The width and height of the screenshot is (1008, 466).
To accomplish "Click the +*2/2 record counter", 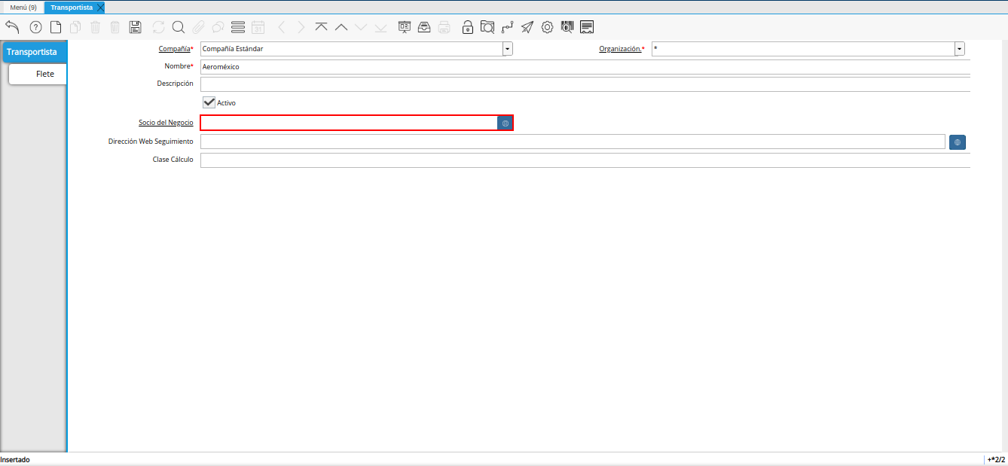I will [x=996, y=459].
